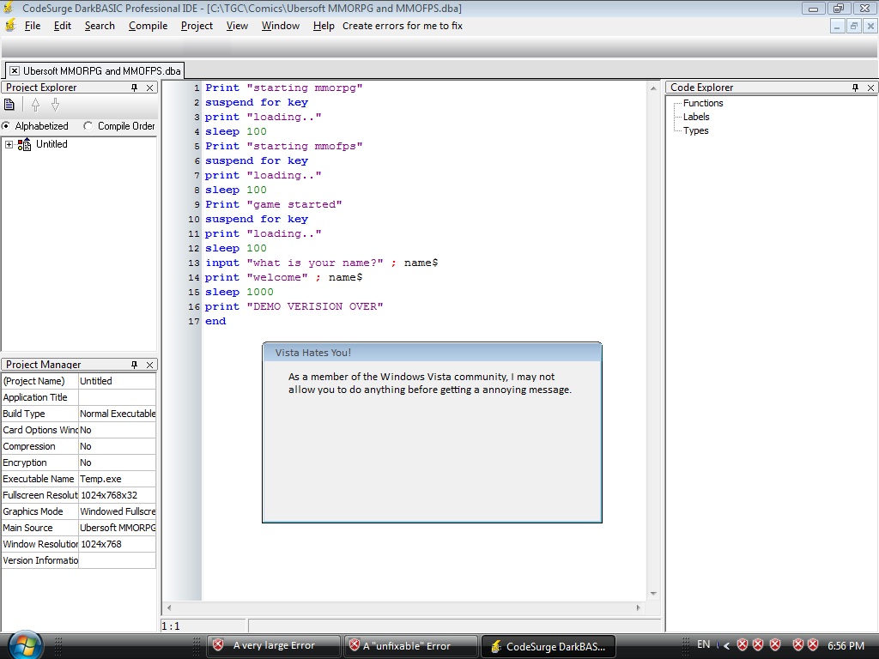Image resolution: width=879 pixels, height=659 pixels.
Task: Pin the Project Manager panel
Action: pos(134,365)
